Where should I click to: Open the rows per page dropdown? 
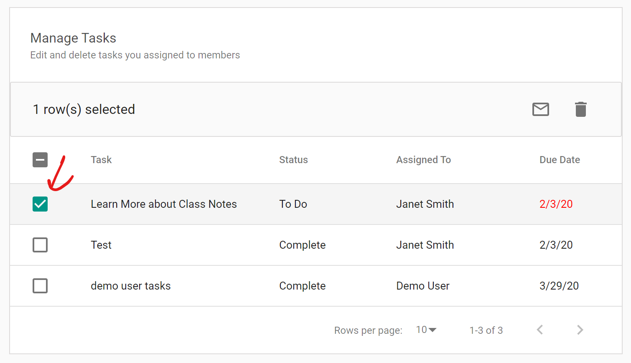(x=426, y=330)
